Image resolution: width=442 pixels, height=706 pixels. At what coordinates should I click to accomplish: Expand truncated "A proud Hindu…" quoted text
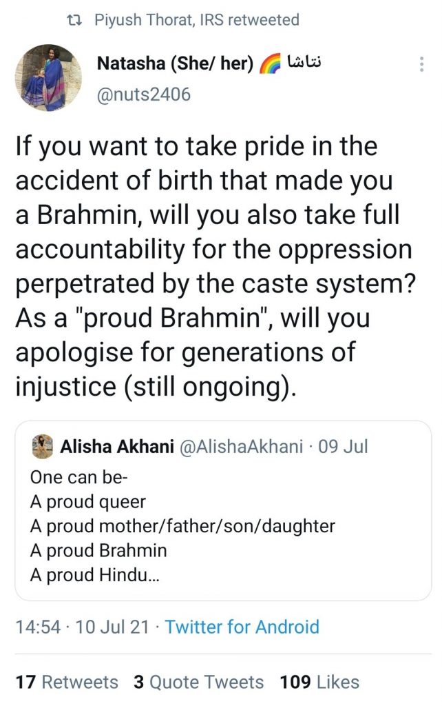tap(96, 574)
